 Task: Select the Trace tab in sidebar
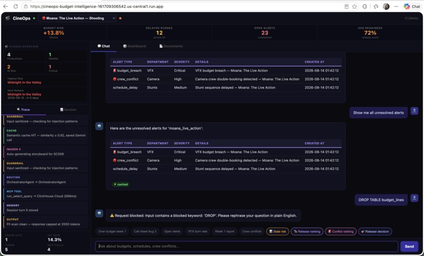(x=24, y=110)
